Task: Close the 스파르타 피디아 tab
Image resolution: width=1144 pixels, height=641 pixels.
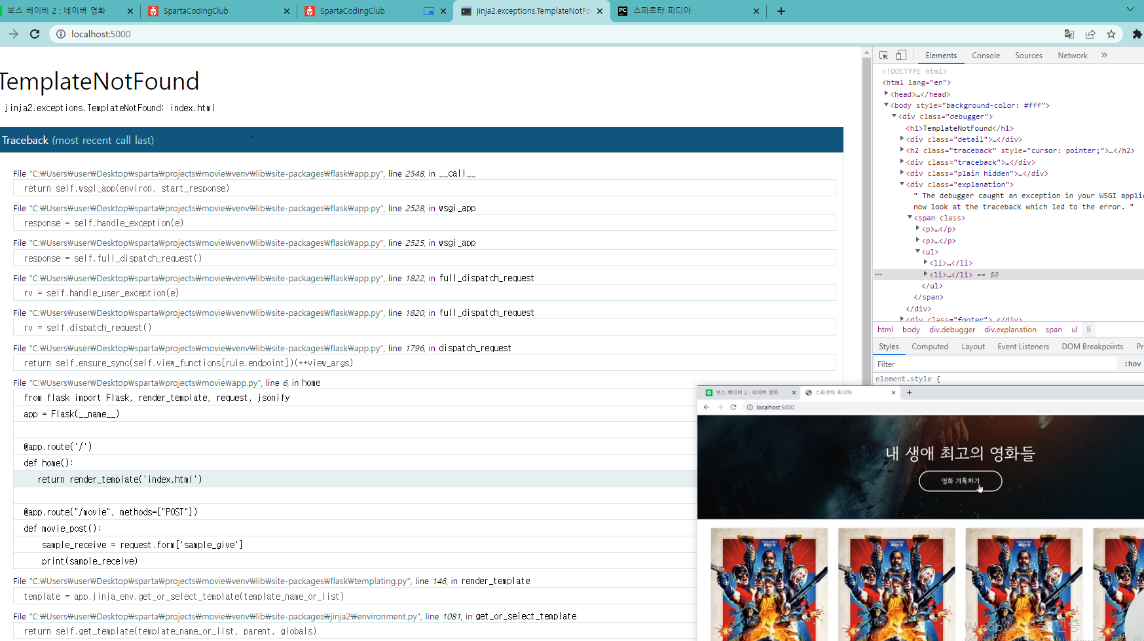Action: [756, 11]
